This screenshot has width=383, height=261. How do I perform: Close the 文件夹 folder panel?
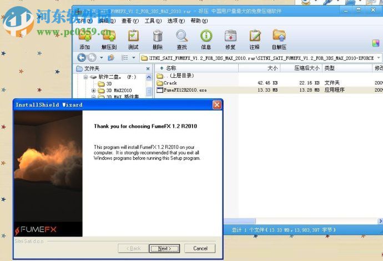148,69
